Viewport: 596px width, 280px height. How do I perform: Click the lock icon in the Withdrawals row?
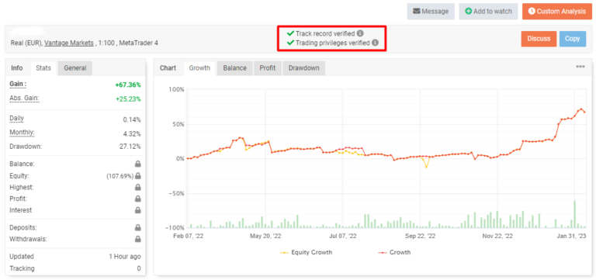pyautogui.click(x=137, y=239)
